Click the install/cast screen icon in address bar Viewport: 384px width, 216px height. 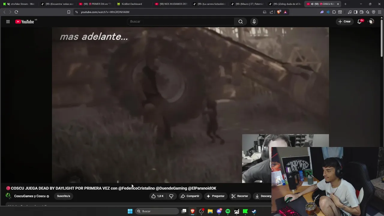pos(265,12)
